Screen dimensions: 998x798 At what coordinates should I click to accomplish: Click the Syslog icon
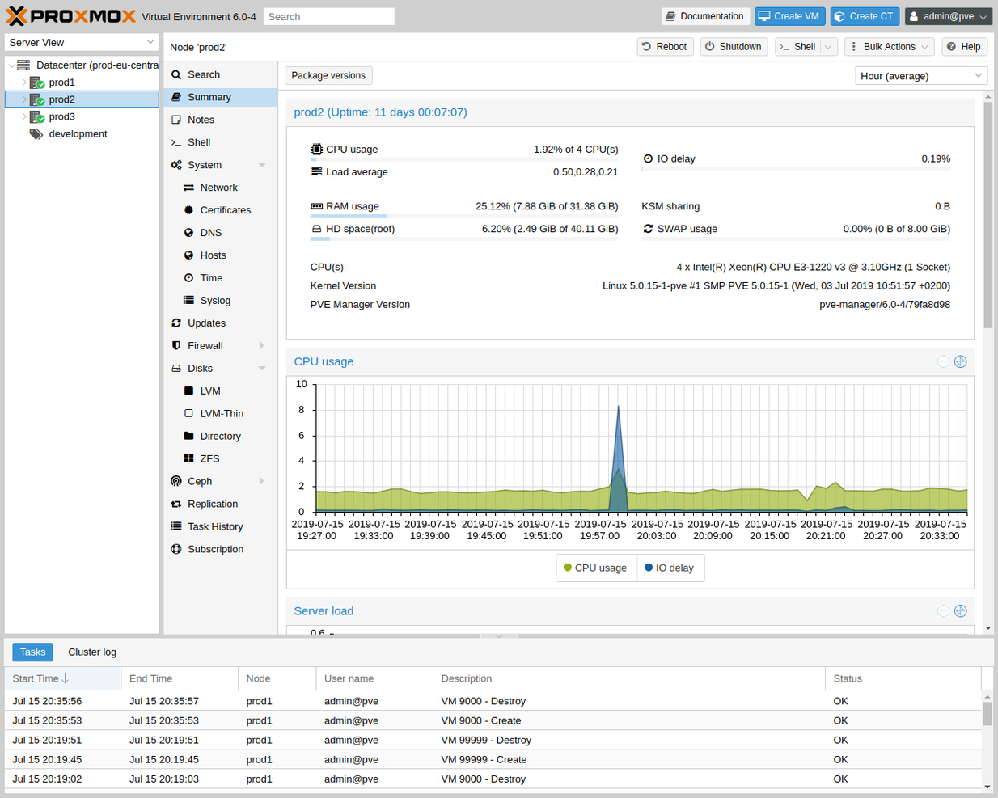pyautogui.click(x=188, y=300)
